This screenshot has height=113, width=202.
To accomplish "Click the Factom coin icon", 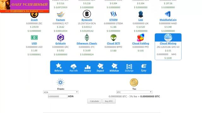I will [61, 14].
